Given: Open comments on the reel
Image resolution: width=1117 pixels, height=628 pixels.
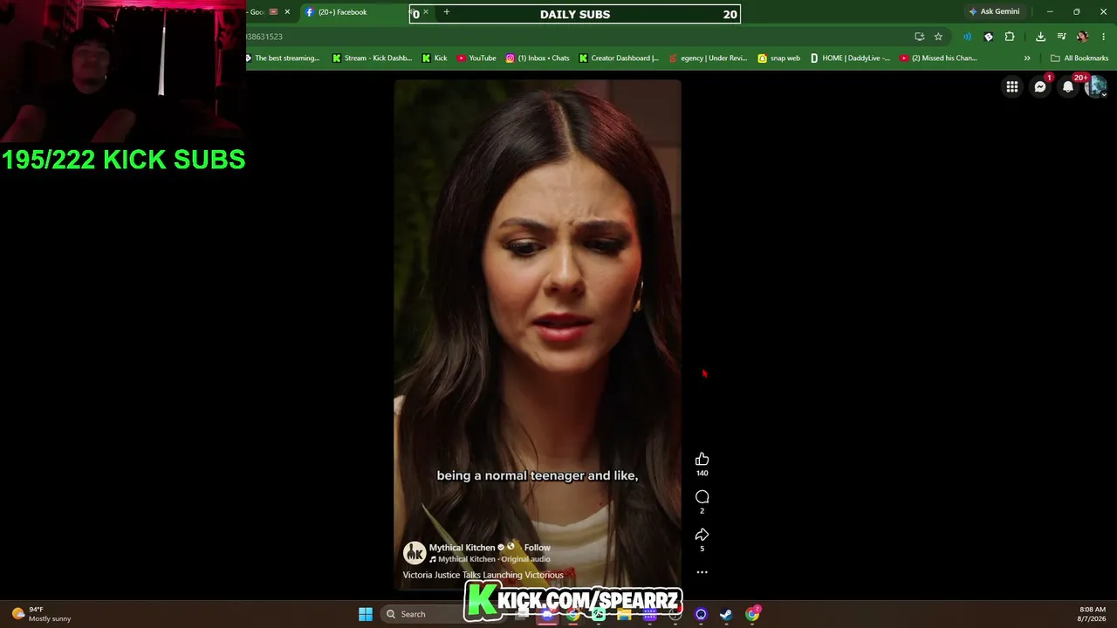Looking at the screenshot, I should pyautogui.click(x=702, y=497).
